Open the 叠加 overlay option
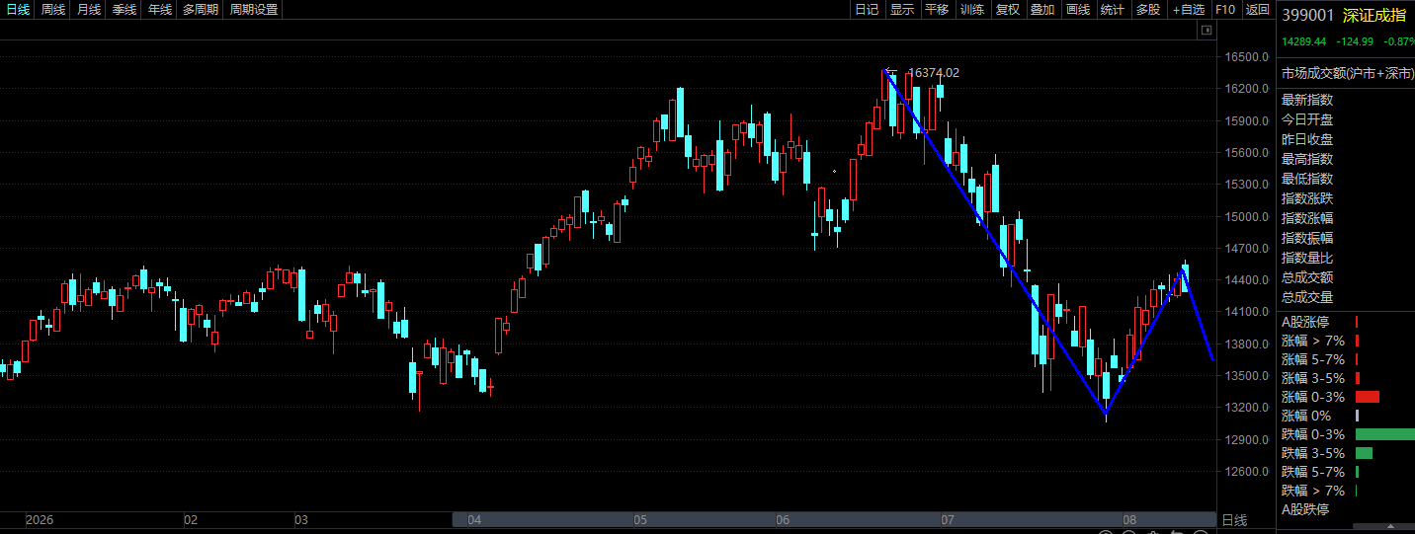Image resolution: width=1415 pixels, height=534 pixels. 1042,10
